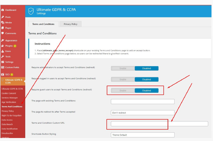Click the Plugins plug icon
The height and width of the screenshot is (141, 213).
3,46
